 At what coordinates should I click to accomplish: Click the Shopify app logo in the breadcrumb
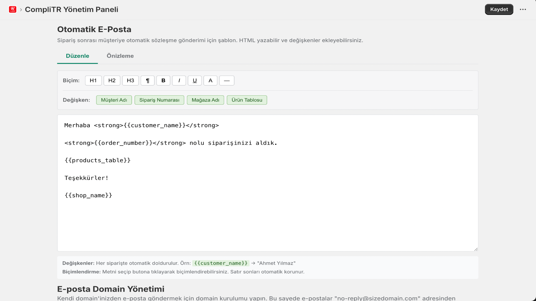point(12,9)
